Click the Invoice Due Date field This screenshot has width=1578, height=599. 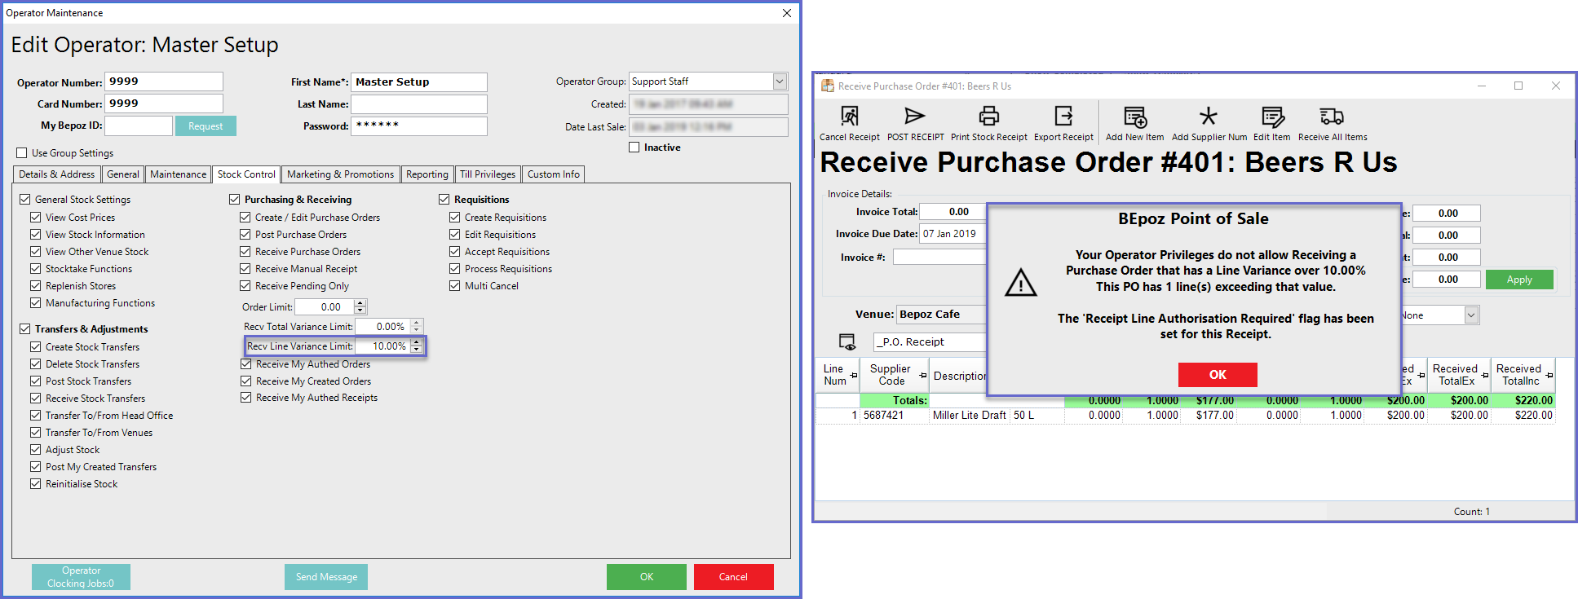pyautogui.click(x=953, y=234)
